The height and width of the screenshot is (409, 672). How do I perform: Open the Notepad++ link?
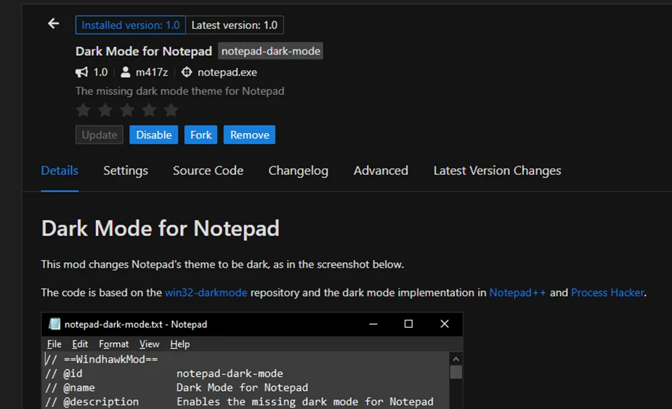tap(518, 292)
